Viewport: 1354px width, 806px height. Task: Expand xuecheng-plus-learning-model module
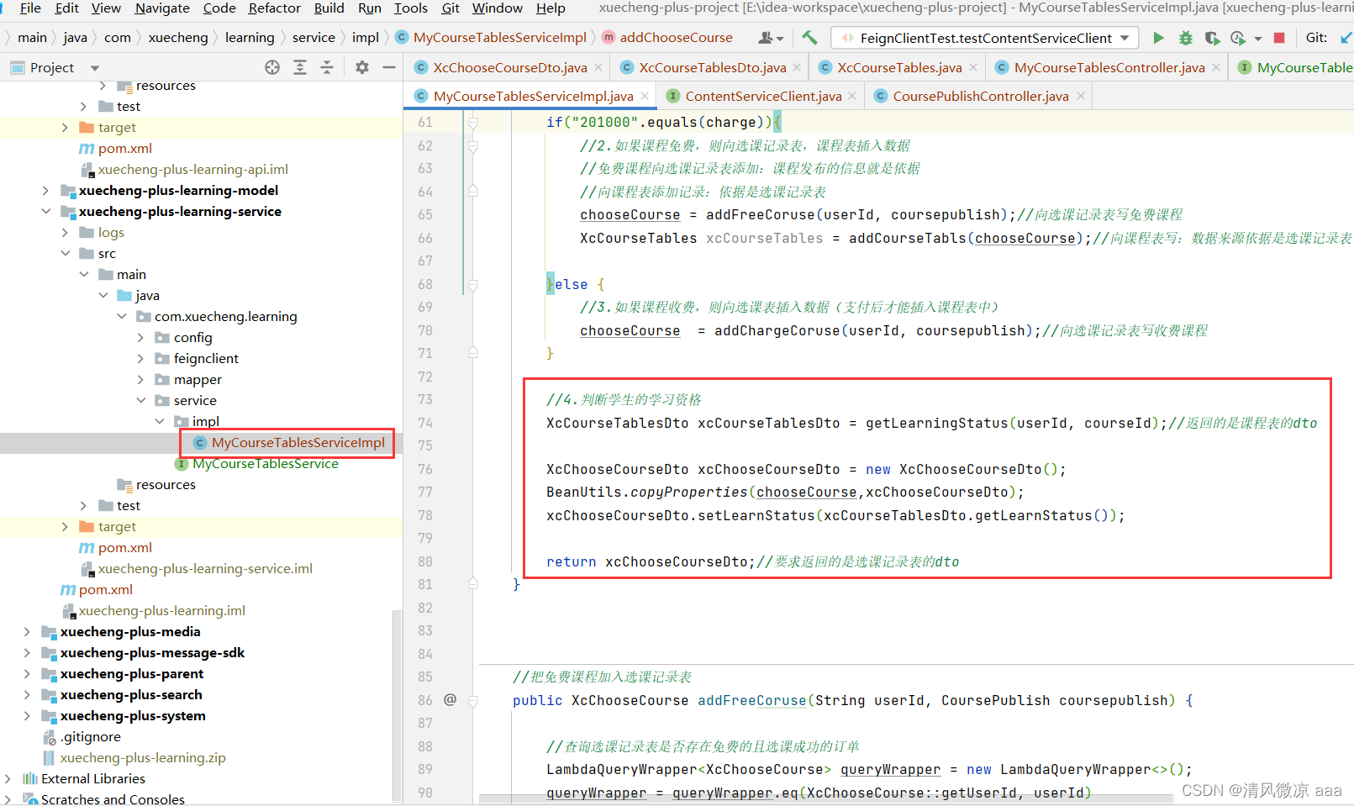pyautogui.click(x=46, y=191)
